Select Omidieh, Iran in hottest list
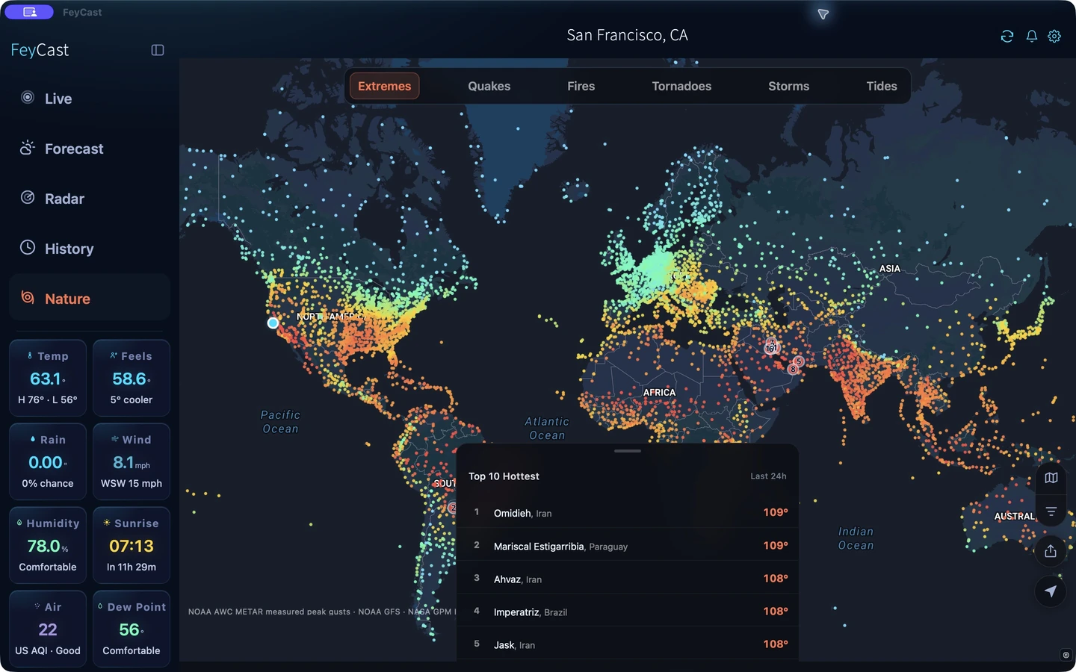This screenshot has height=672, width=1076. [x=628, y=512]
